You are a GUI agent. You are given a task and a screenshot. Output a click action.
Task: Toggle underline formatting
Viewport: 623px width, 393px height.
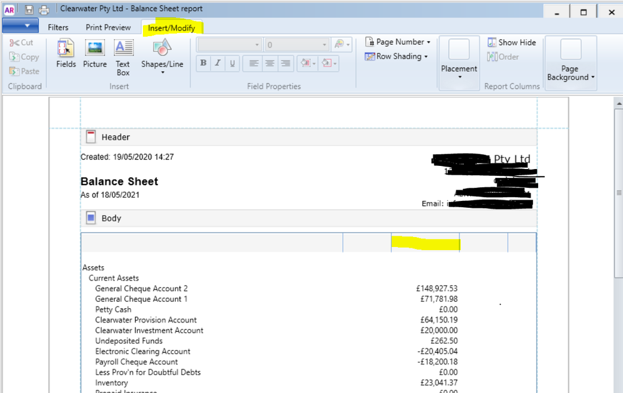click(x=232, y=63)
